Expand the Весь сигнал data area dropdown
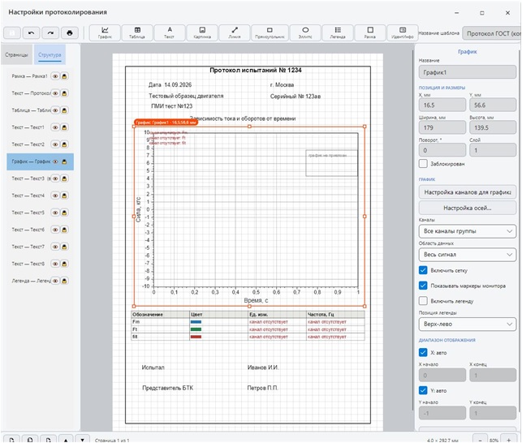This screenshot has height=443, width=522. point(468,255)
